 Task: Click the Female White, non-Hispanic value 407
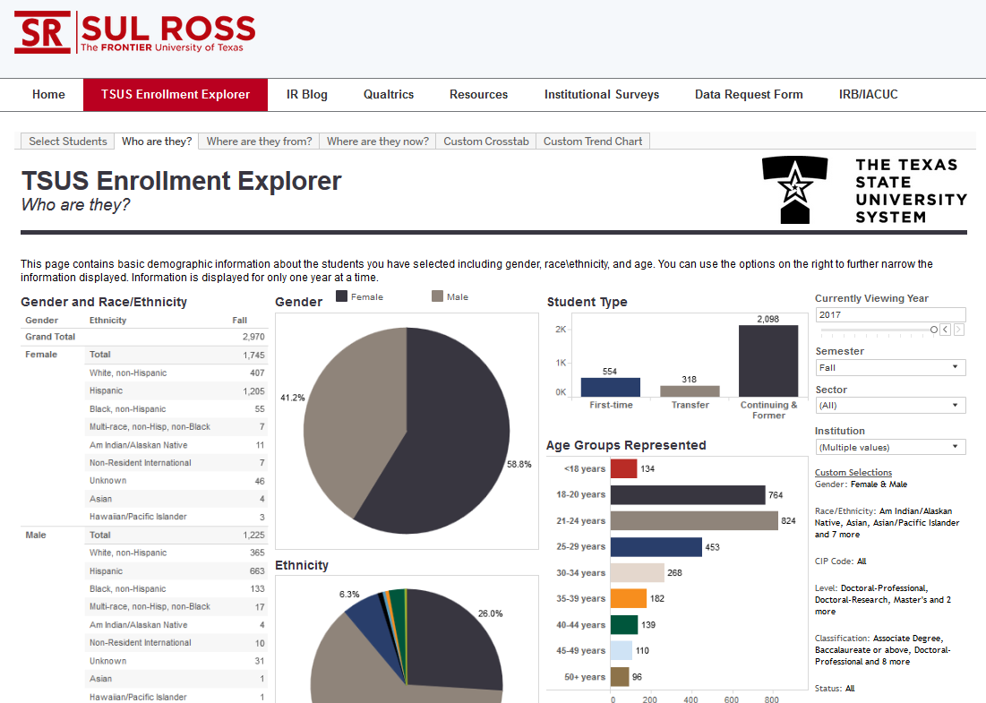257,373
